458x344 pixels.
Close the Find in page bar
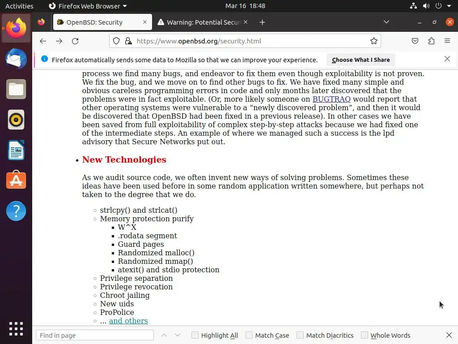tap(449, 335)
